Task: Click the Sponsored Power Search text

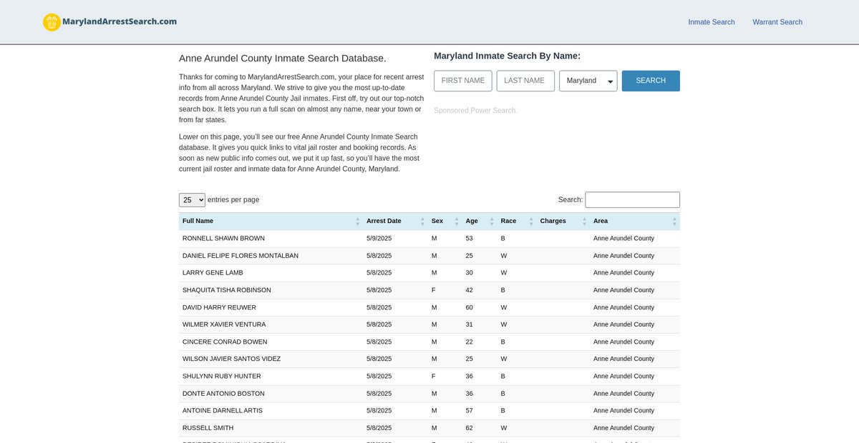Action: click(475, 111)
